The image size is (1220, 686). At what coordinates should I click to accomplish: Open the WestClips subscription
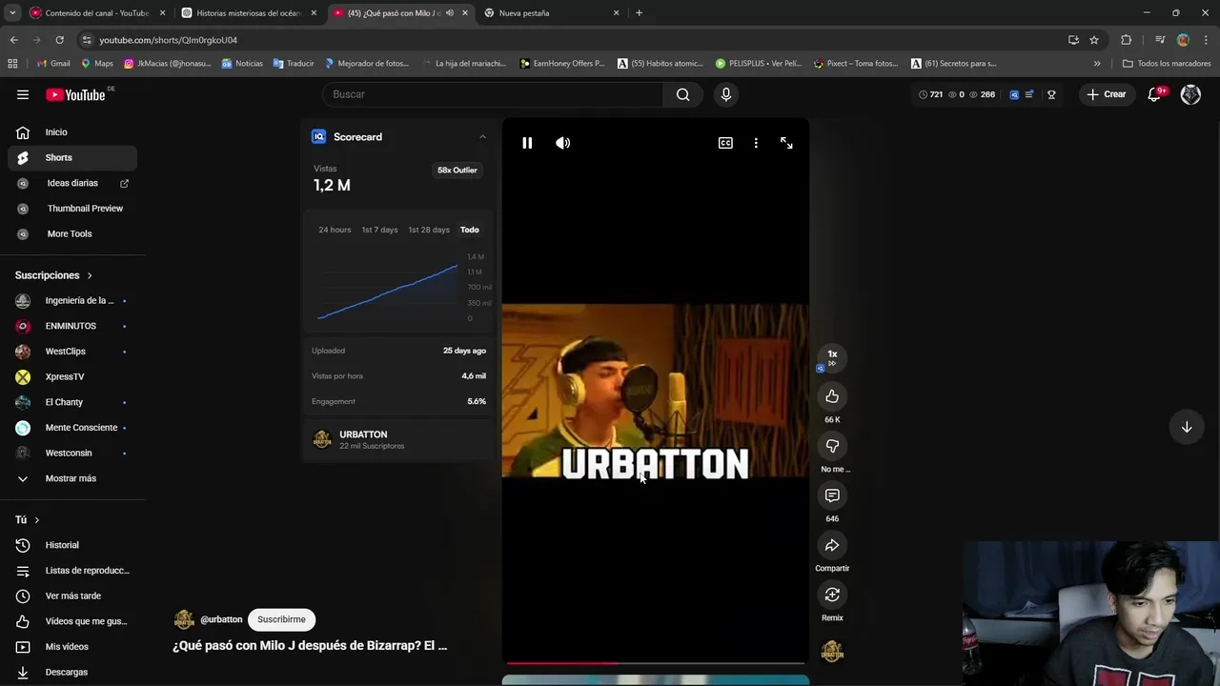(72, 352)
